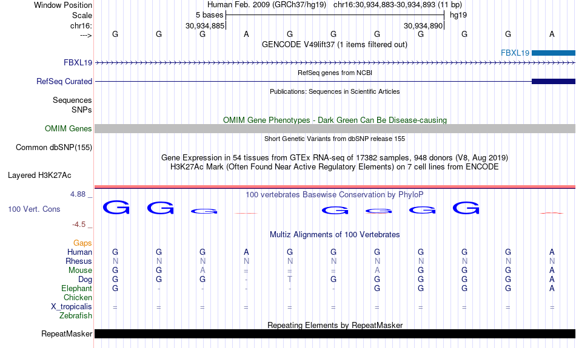Click the H3K27Ac Mark ENCODE track title
The image size is (576, 348).
tap(335, 167)
